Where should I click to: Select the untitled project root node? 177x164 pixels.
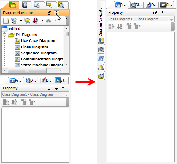click(11, 29)
